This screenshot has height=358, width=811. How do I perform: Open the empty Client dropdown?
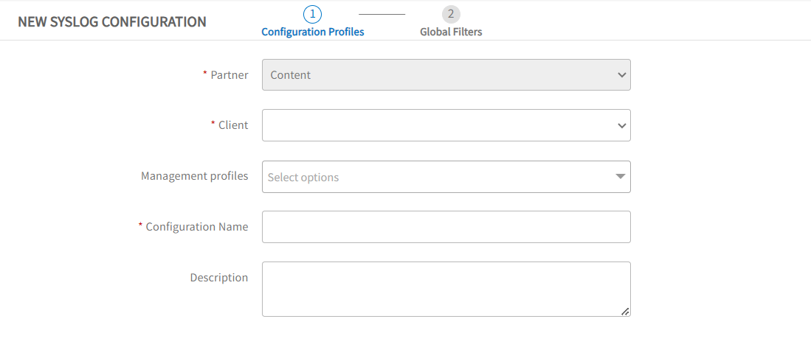[x=446, y=125]
